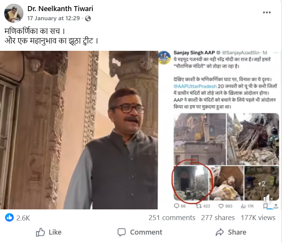Viewport: 282px width, 243px height.
Task: Click the '+2' more photos thumbnail
Action: [x=262, y=183]
